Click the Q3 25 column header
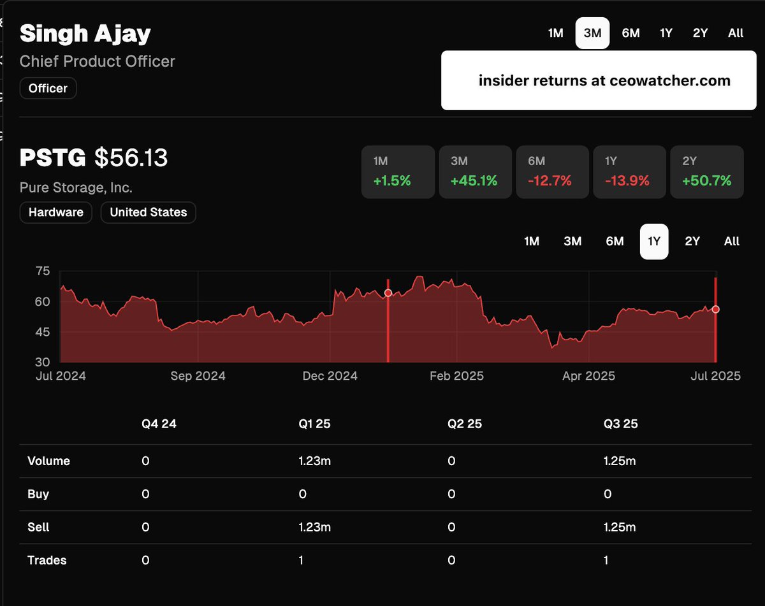Screen dimensions: 765x606 [621, 424]
